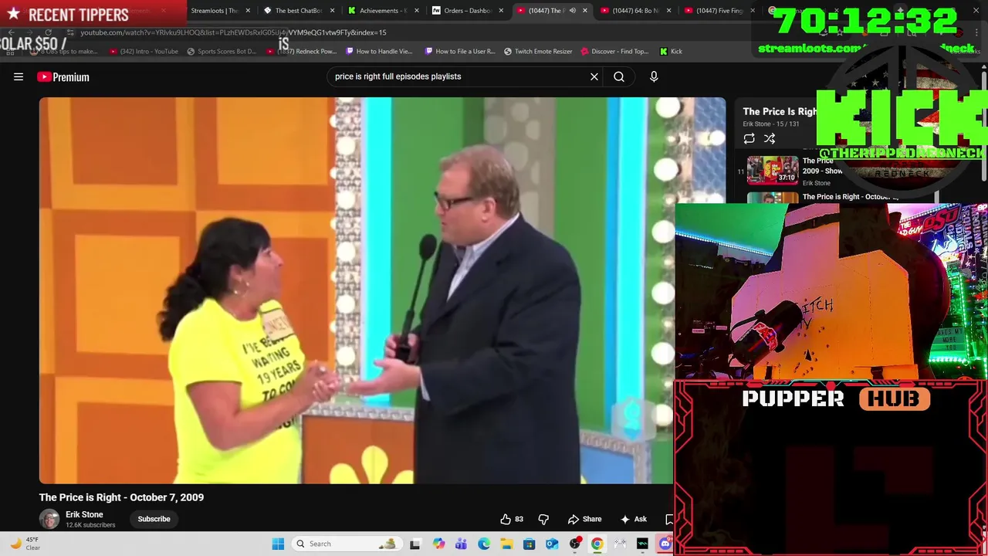The image size is (988, 556).
Task: Toggle loop playlist in playlist panel
Action: 749,138
